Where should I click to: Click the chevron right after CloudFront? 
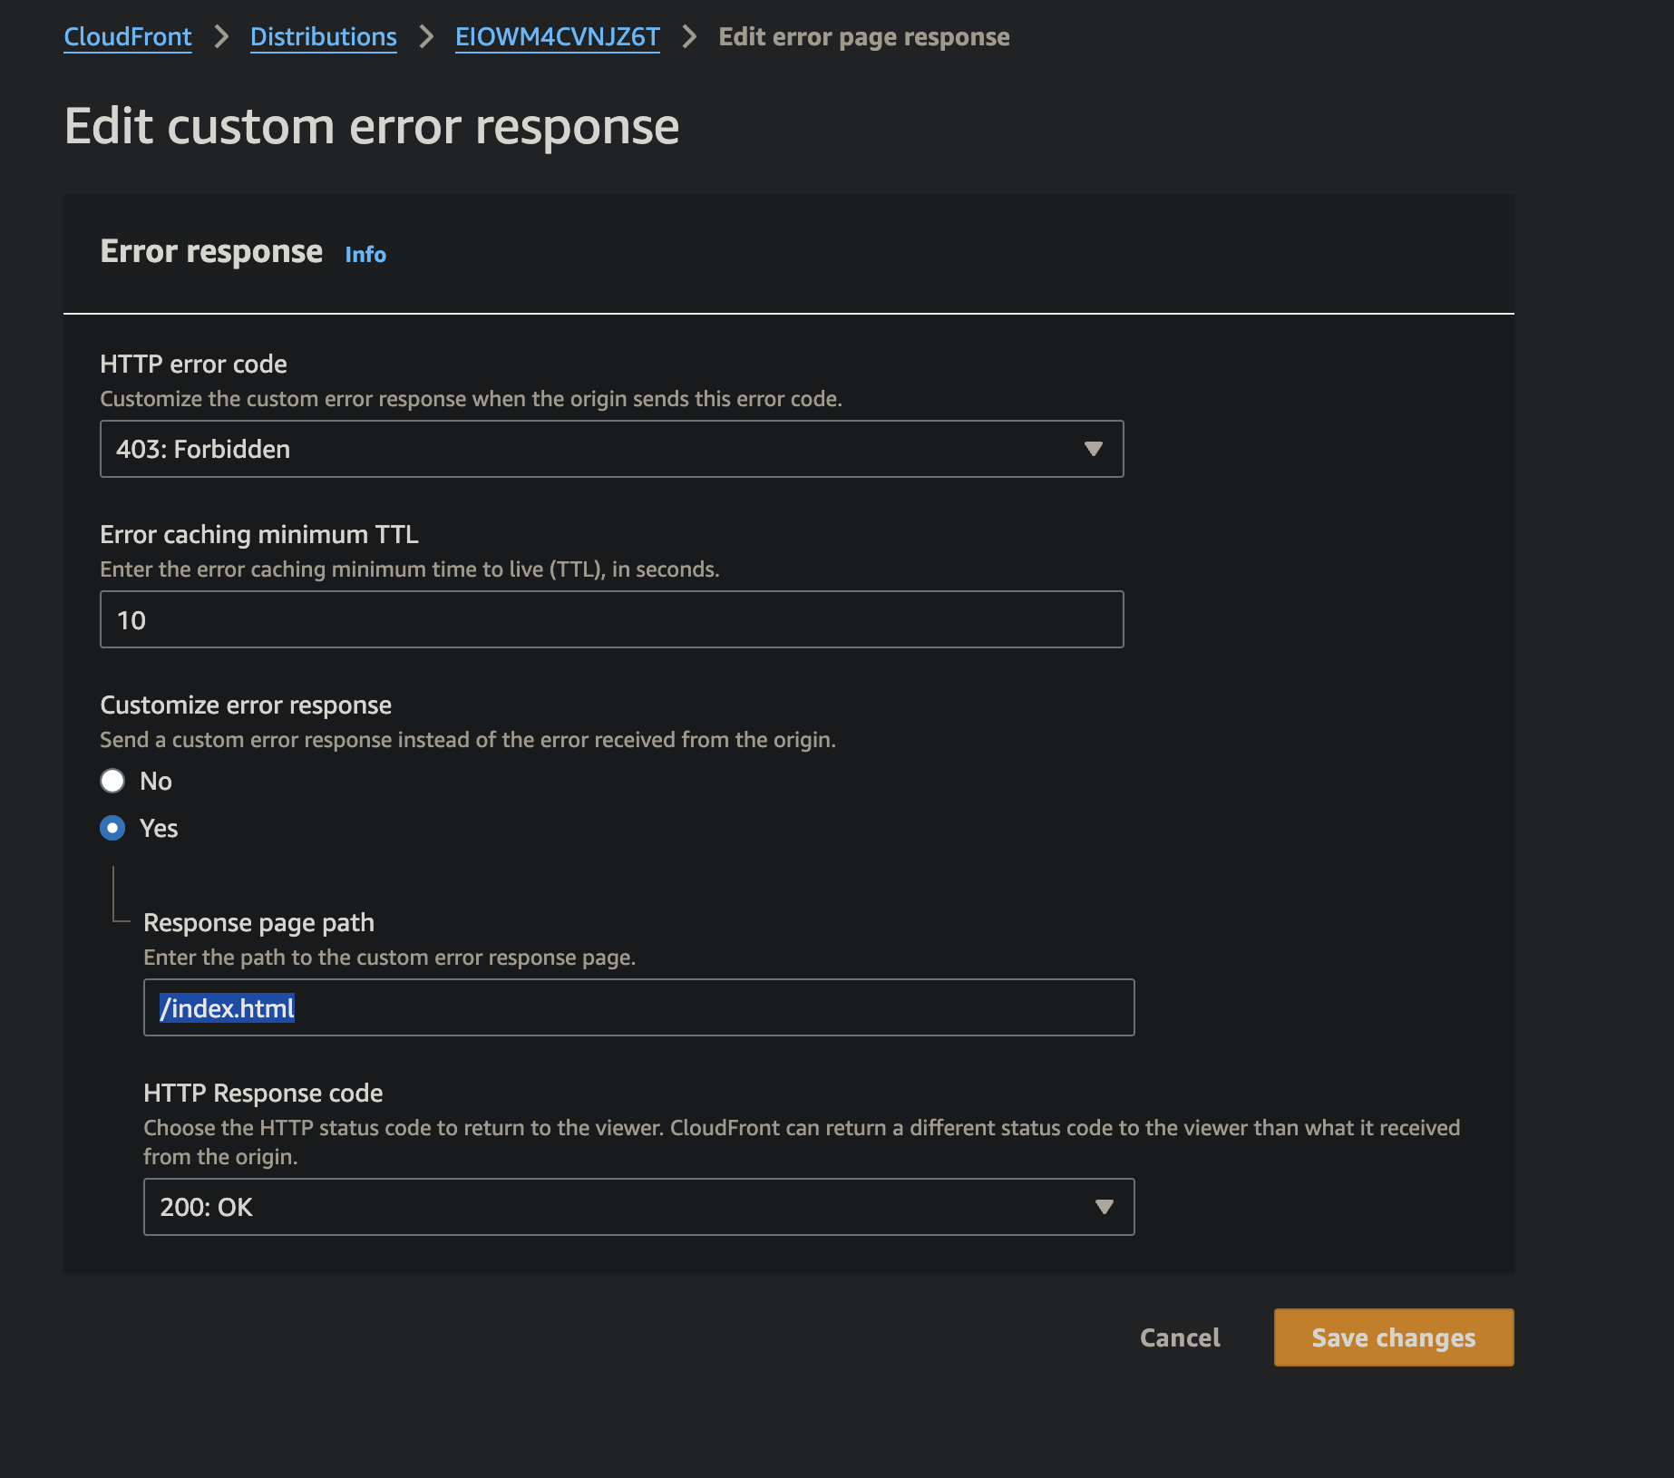221,37
